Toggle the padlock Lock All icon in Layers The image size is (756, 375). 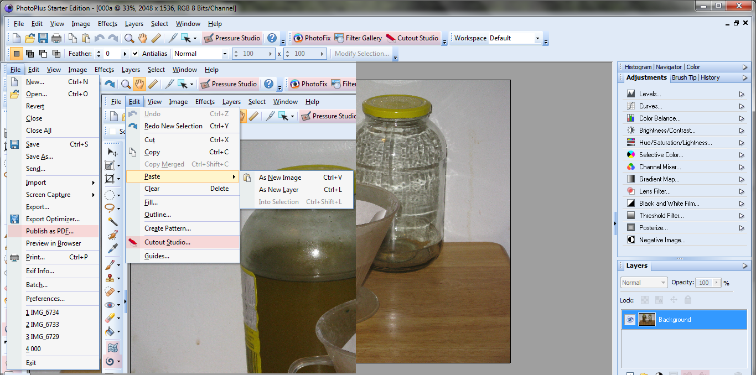click(x=687, y=300)
